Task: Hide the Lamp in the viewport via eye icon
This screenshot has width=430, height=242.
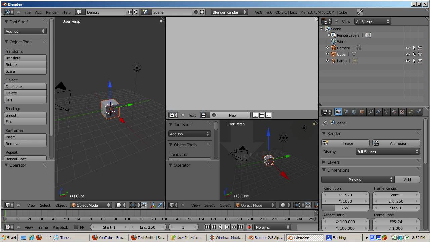Action: (x=408, y=61)
